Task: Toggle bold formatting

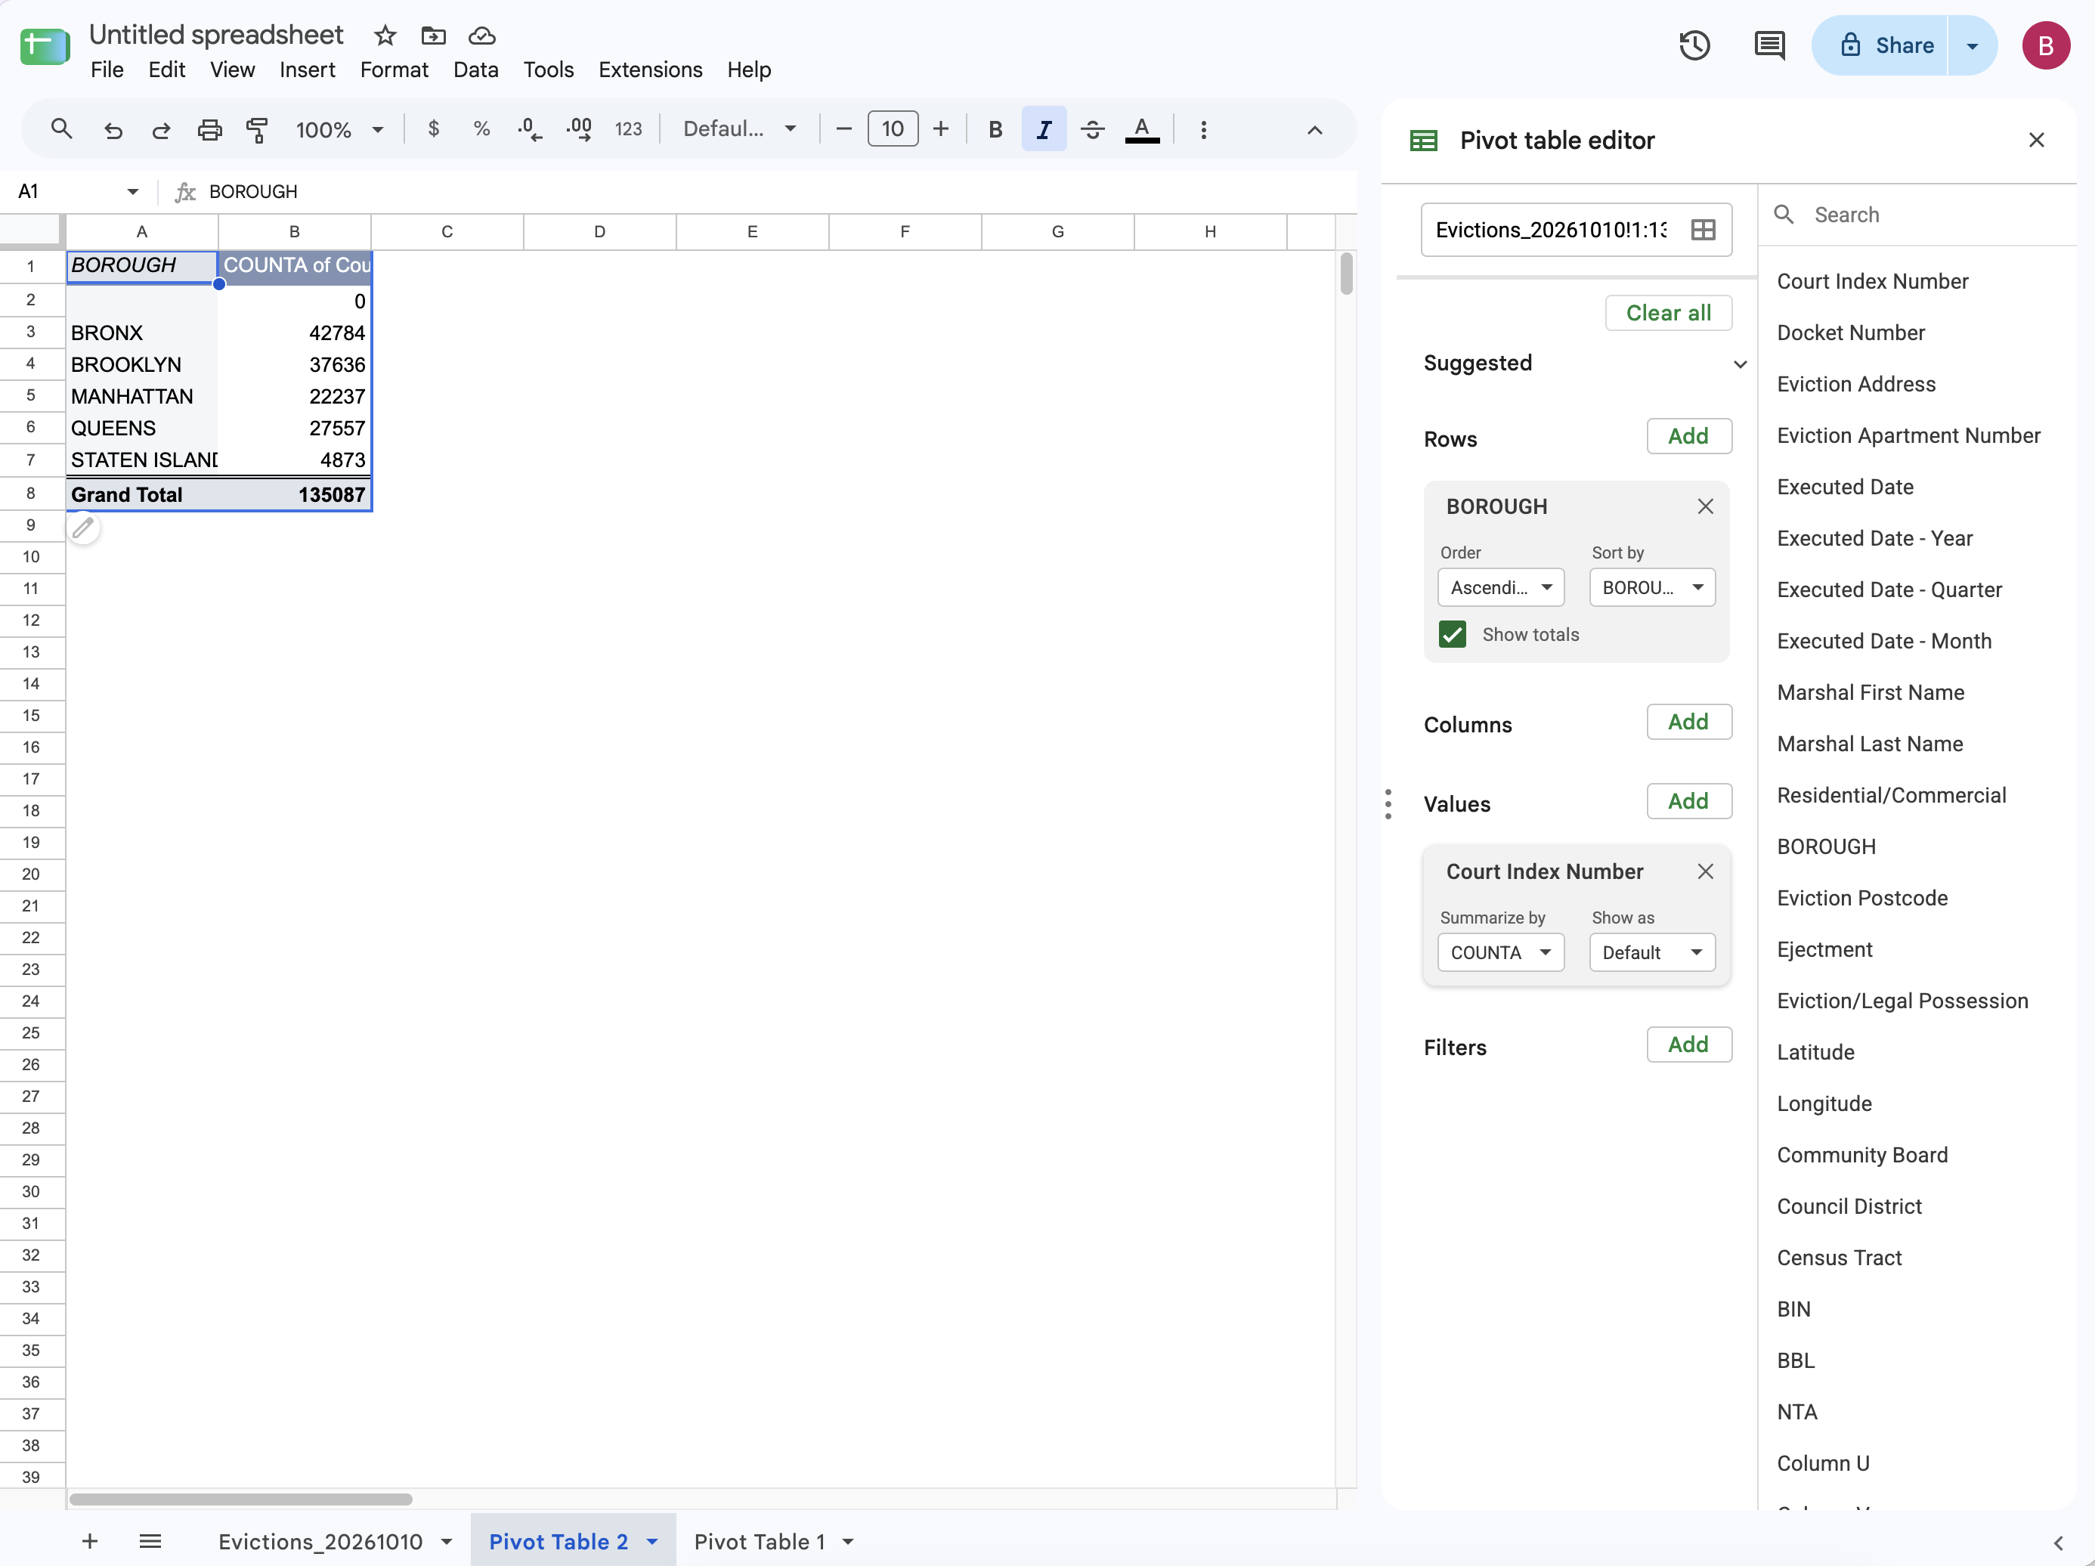Action: click(995, 128)
